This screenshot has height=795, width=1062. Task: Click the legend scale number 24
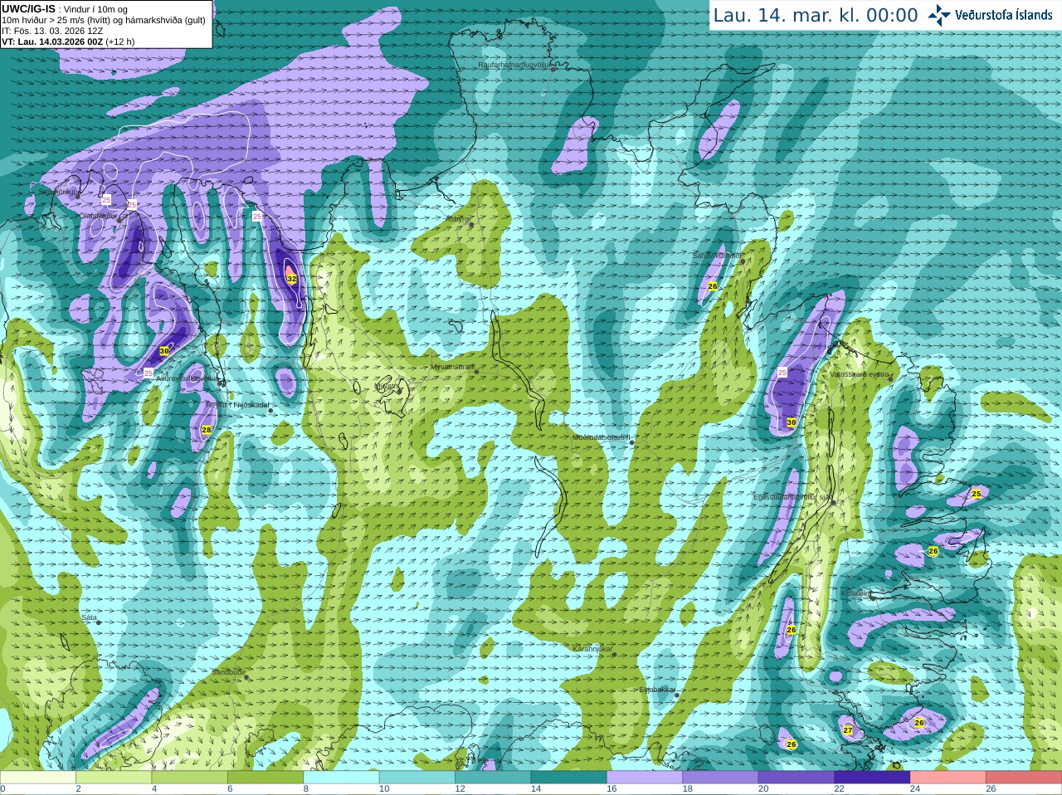(x=916, y=789)
